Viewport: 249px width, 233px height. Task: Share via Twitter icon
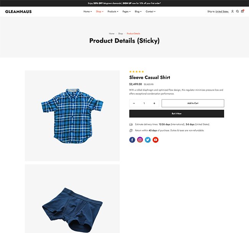148,140
